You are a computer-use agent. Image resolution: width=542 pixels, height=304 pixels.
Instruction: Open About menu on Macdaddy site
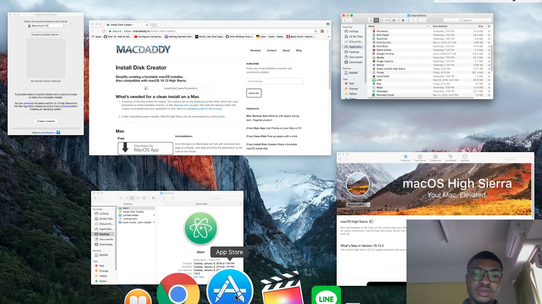pos(286,51)
